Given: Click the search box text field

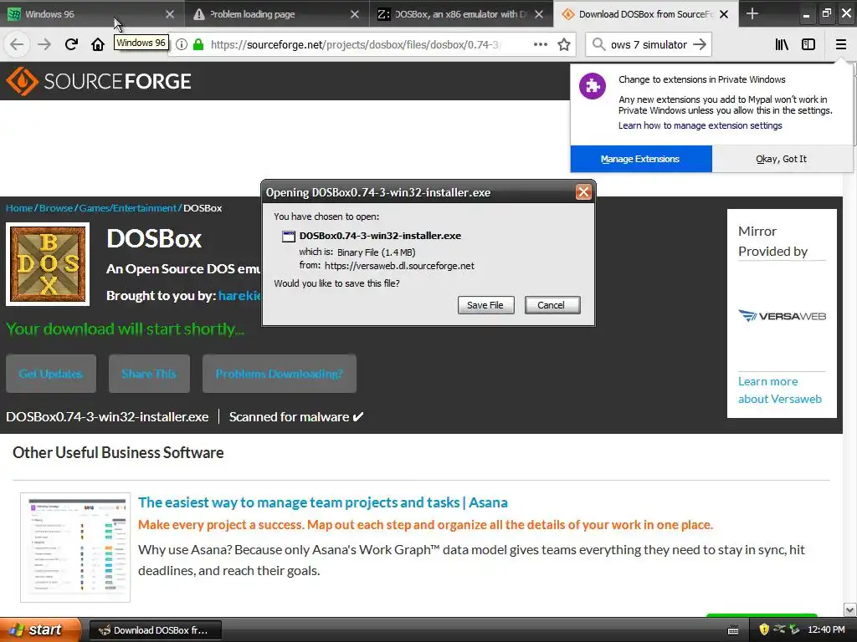Looking at the screenshot, I should pyautogui.click(x=649, y=45).
